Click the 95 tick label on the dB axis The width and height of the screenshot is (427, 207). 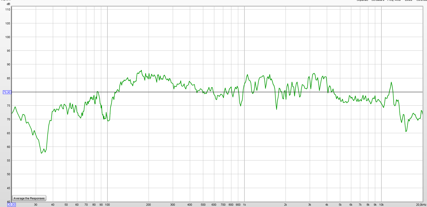(x=9, y=51)
